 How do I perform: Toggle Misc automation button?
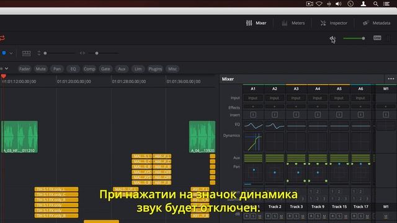(x=172, y=69)
